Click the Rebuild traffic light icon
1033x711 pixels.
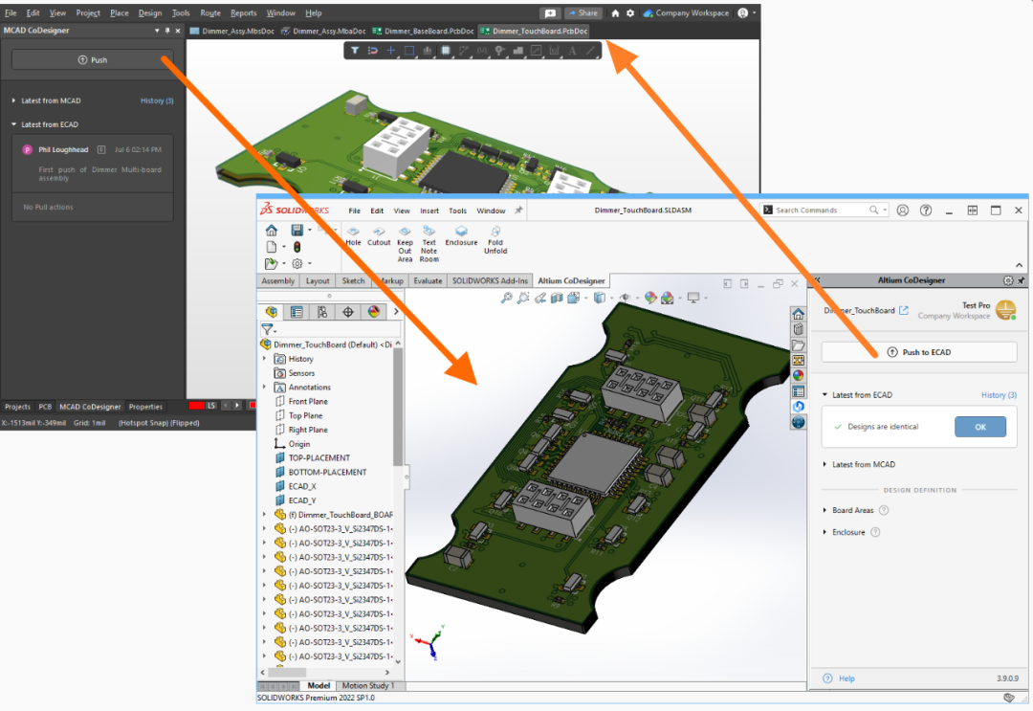click(297, 247)
